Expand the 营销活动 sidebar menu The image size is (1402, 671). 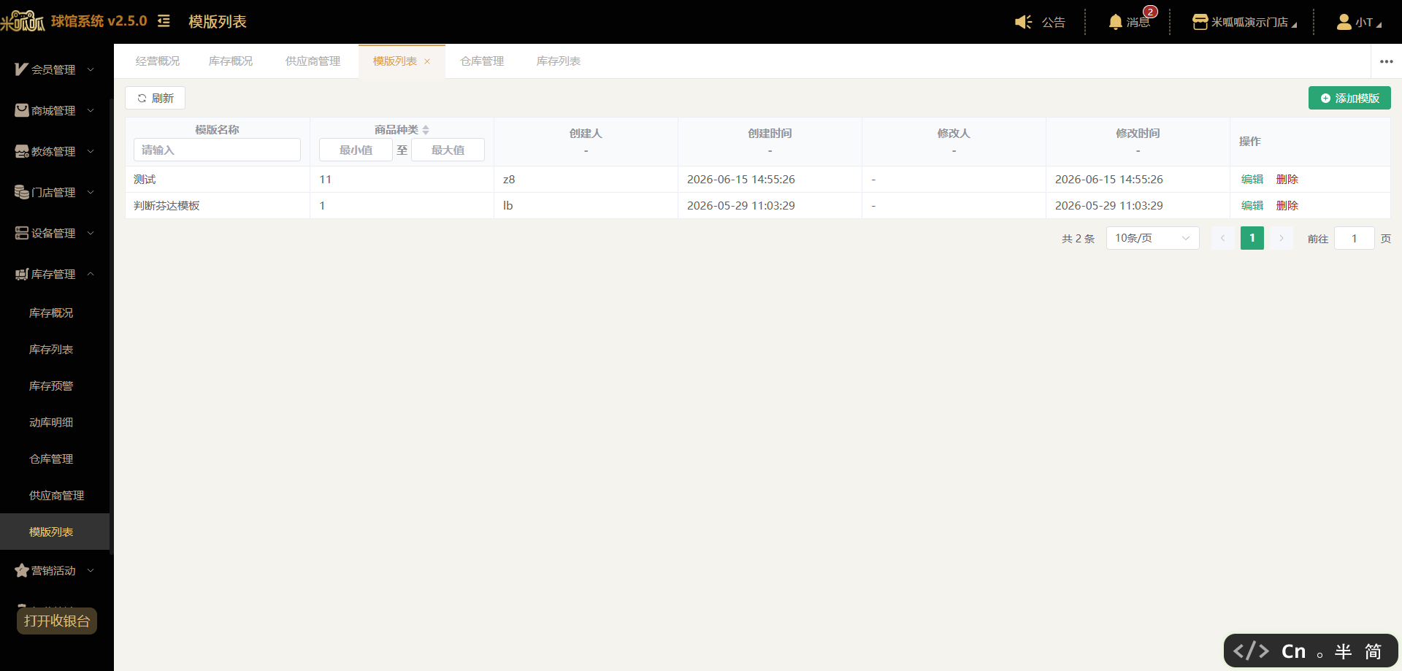55,570
